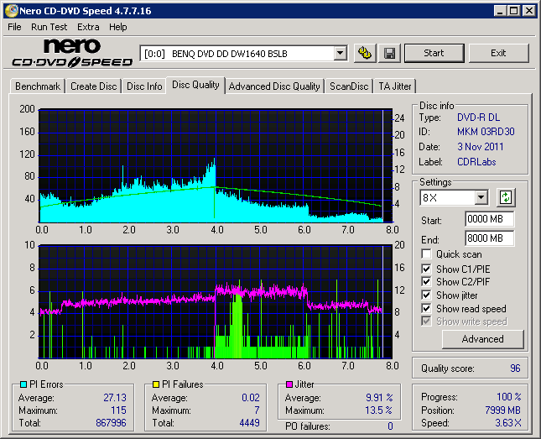Toggle the Show jitter checkbox

(x=427, y=295)
